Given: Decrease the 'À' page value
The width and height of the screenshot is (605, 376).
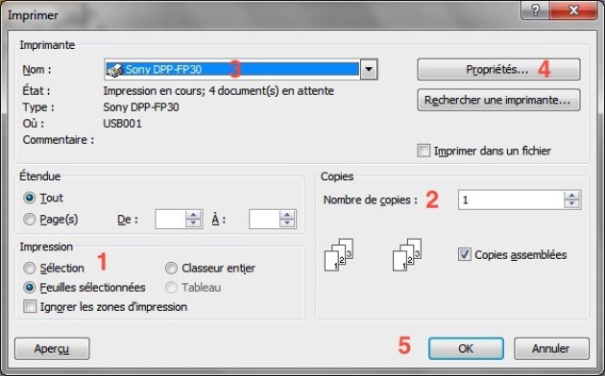Looking at the screenshot, I should (287, 223).
